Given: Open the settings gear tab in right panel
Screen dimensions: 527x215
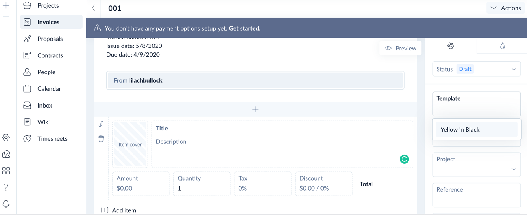Looking at the screenshot, I should (x=451, y=46).
